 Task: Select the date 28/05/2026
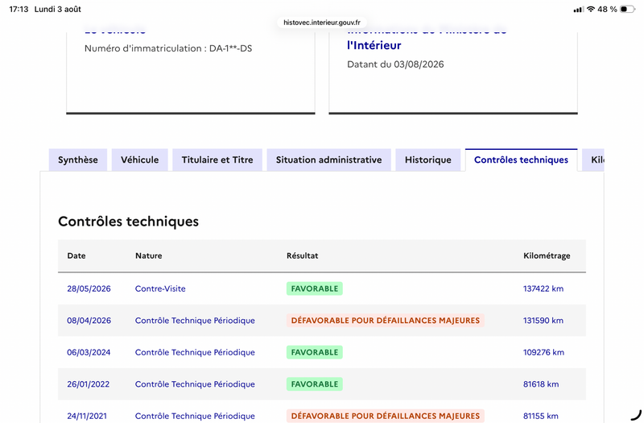[x=89, y=288]
